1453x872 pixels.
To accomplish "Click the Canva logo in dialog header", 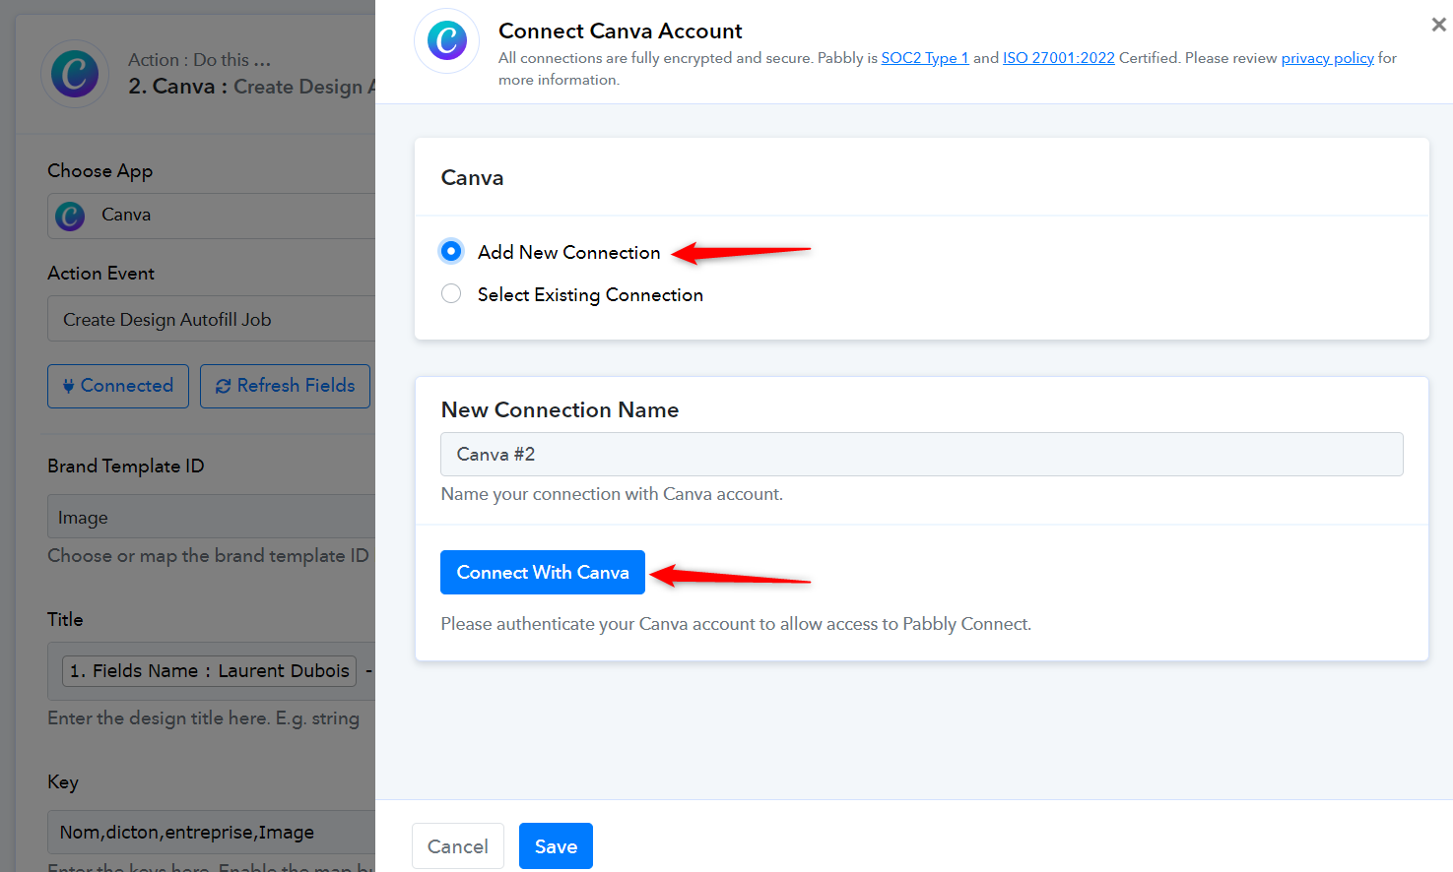I will pos(446,40).
